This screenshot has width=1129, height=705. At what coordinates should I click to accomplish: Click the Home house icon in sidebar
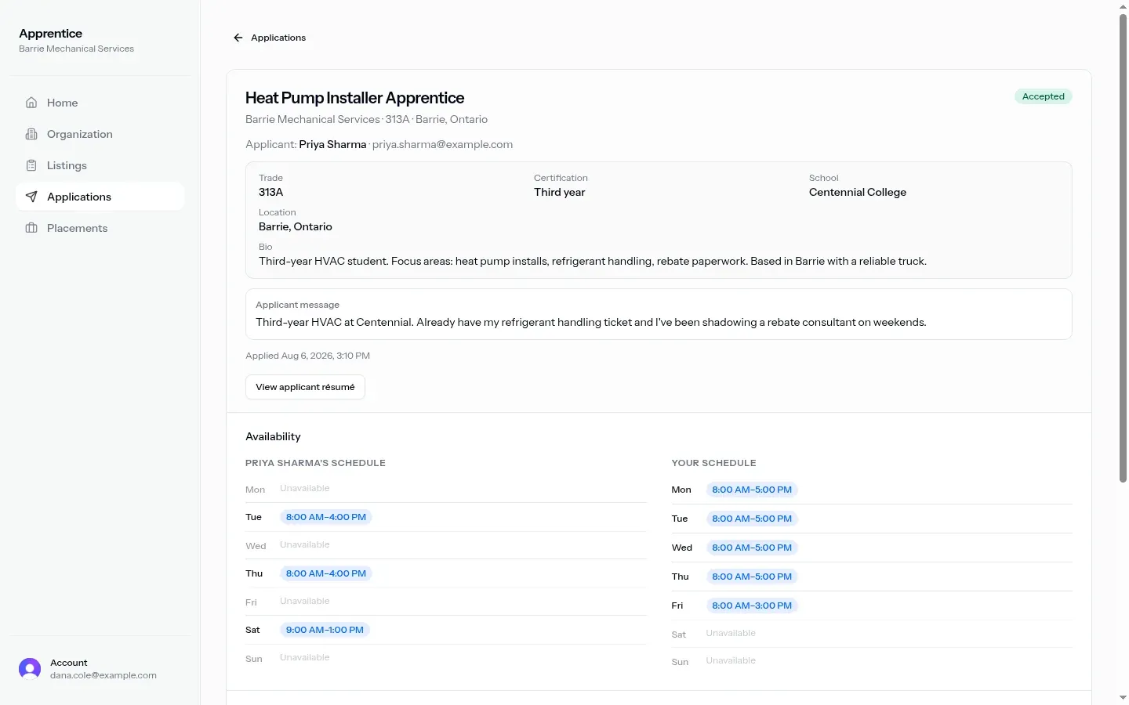click(31, 103)
